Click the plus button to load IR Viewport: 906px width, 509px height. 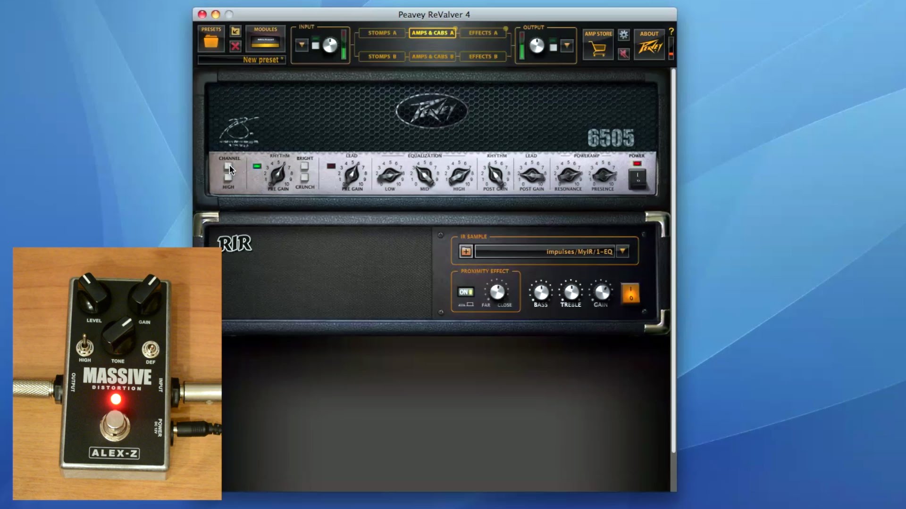point(466,251)
